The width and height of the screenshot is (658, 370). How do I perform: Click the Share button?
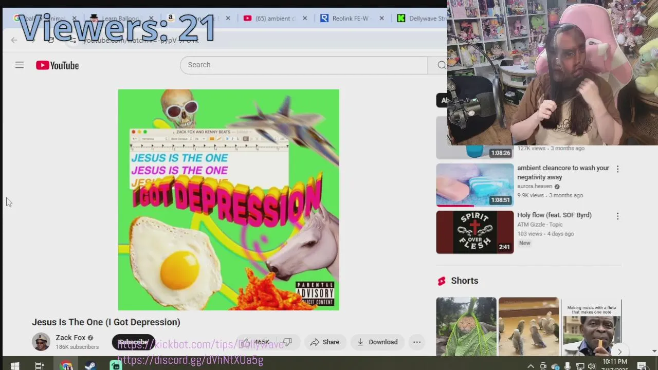tap(326, 342)
